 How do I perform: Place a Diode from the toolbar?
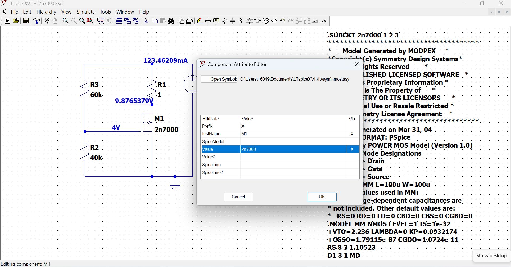pos(249,21)
